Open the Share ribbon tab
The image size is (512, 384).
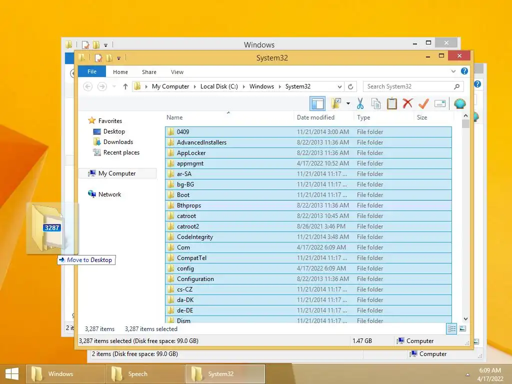149,72
